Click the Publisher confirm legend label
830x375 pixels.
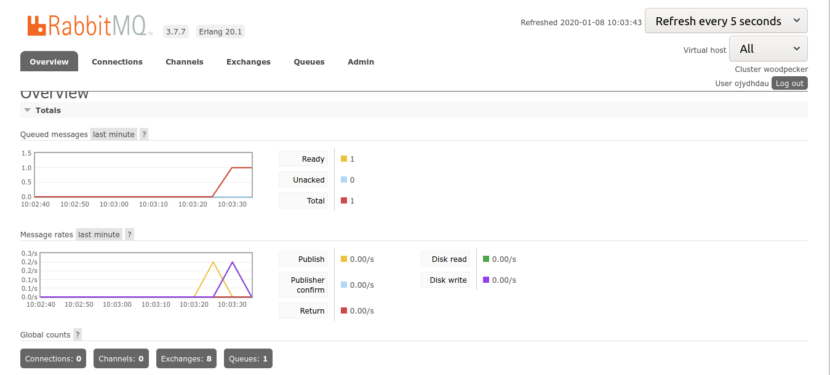point(303,285)
